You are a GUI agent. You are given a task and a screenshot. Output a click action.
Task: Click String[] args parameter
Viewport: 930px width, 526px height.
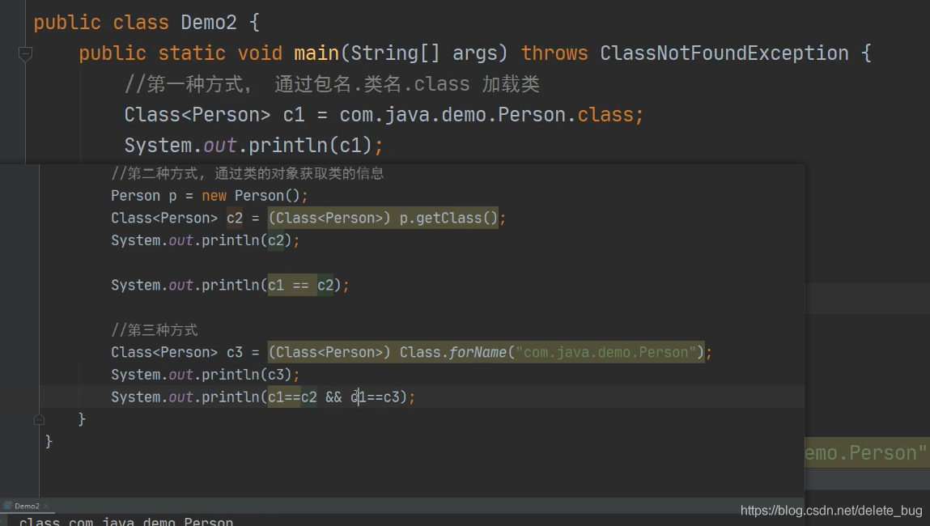pos(425,53)
